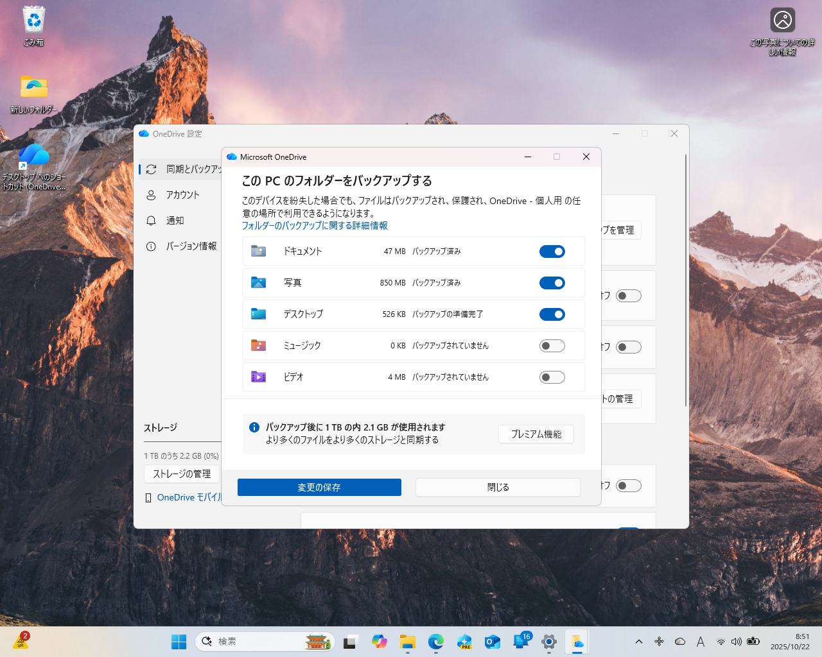Enable backup for ビデオ
Image resolution: width=822 pixels, height=657 pixels.
pyautogui.click(x=552, y=377)
